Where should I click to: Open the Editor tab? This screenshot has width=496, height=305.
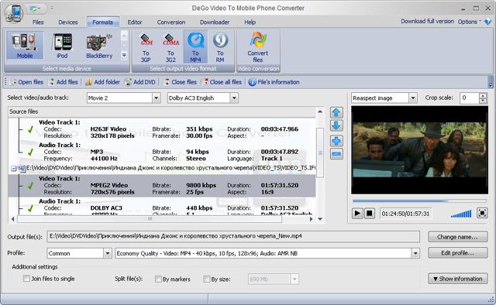pos(135,22)
